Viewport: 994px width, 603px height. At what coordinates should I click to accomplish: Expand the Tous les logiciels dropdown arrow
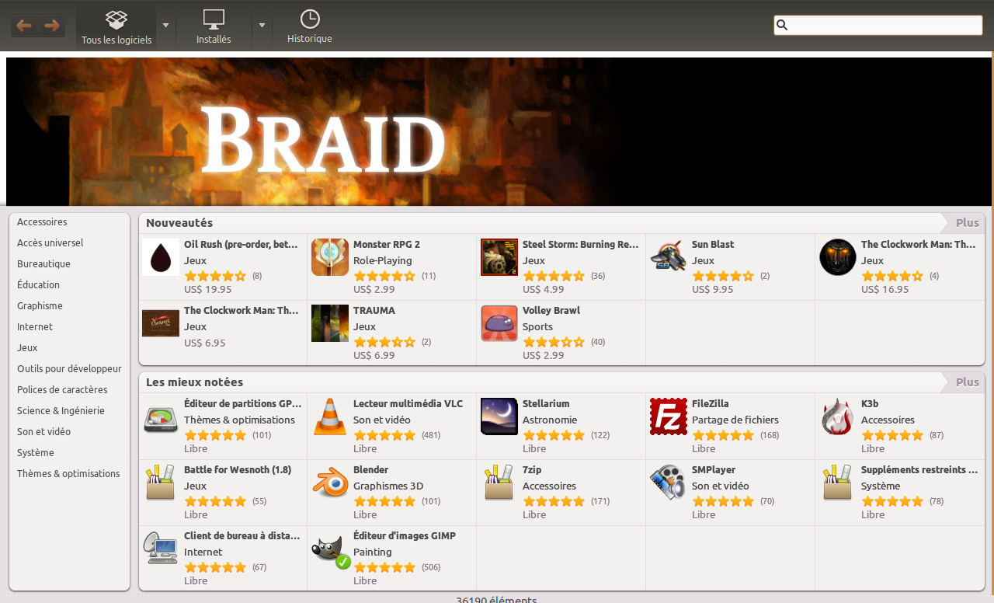pyautogui.click(x=166, y=25)
